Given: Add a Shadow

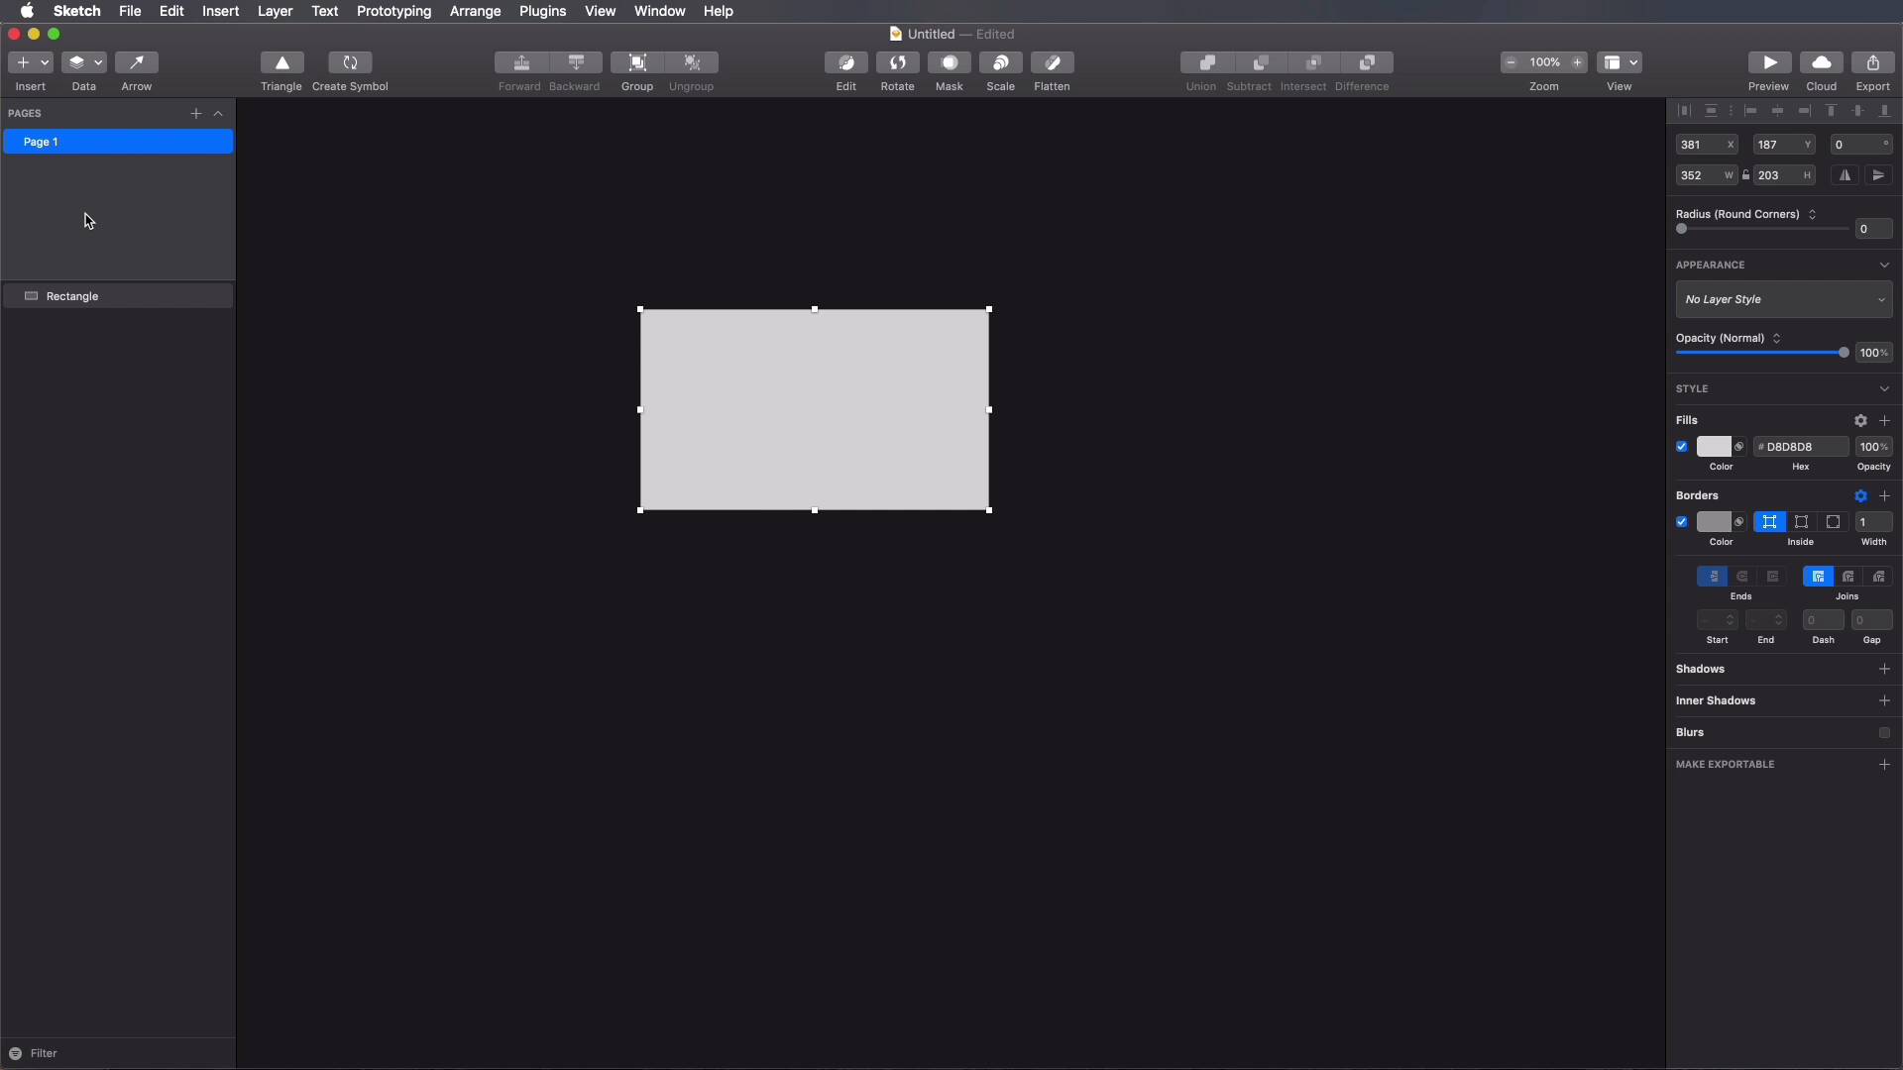Looking at the screenshot, I should [1884, 670].
